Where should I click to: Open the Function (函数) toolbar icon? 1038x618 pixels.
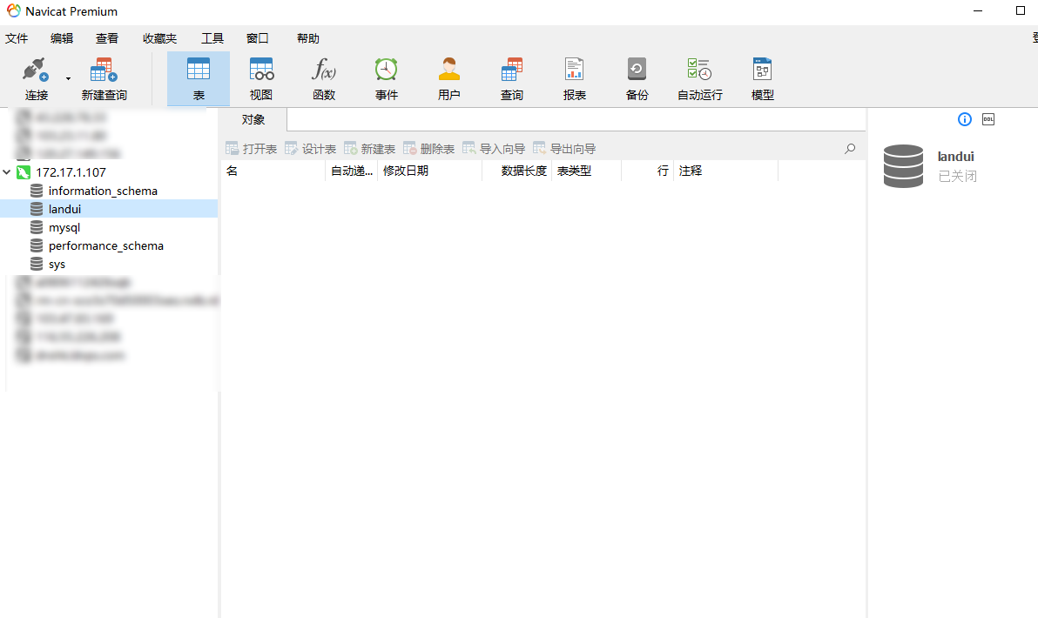point(324,71)
